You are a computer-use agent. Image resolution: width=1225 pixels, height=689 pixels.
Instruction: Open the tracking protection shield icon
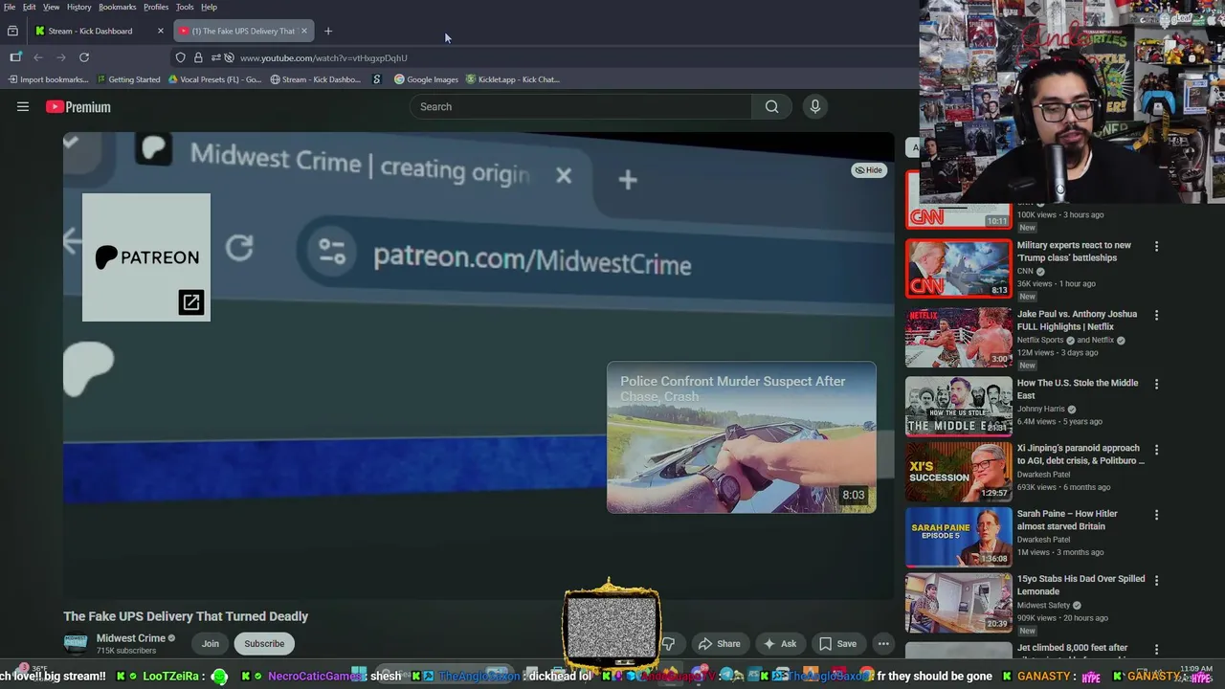click(x=180, y=57)
